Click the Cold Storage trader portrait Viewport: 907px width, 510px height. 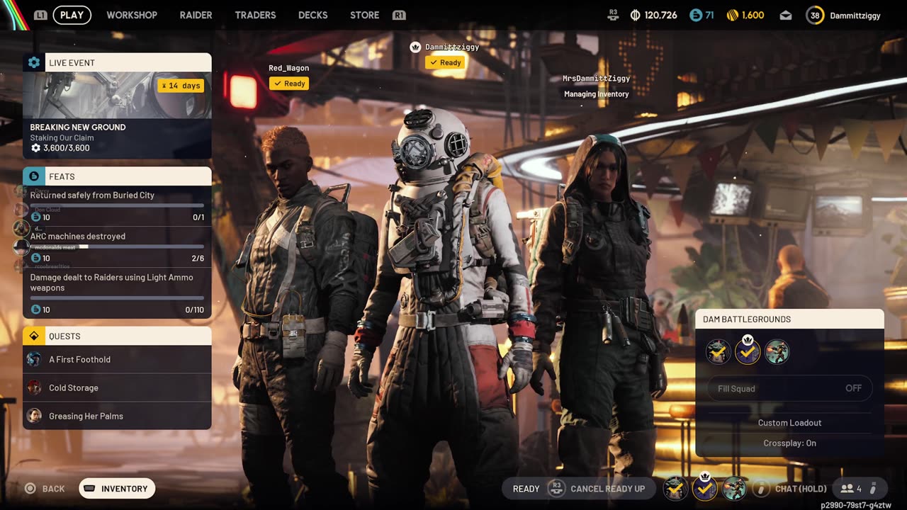coord(34,387)
